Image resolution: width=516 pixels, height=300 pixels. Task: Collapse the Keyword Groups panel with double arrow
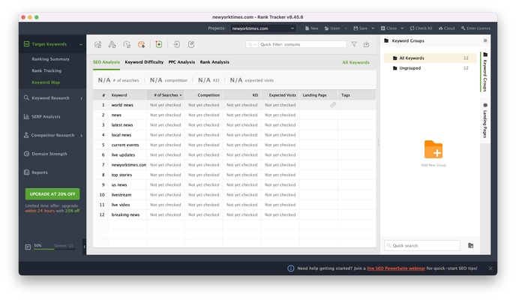(485, 40)
